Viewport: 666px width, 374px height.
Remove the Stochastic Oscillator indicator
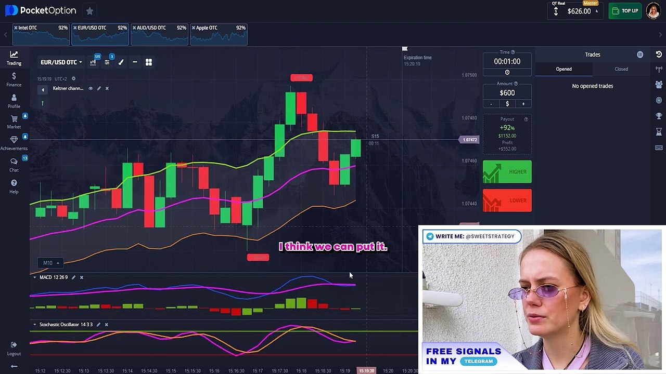tap(106, 325)
